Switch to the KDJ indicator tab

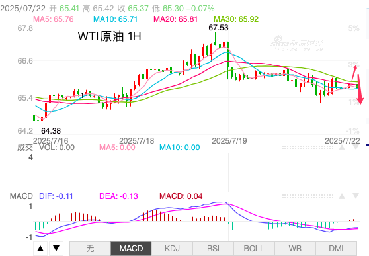(x=172, y=249)
